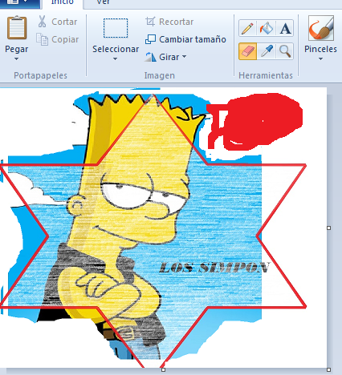Click the canvas bottom-edge resize handle
Viewport: 342px width, 375px height.
[x=163, y=370]
